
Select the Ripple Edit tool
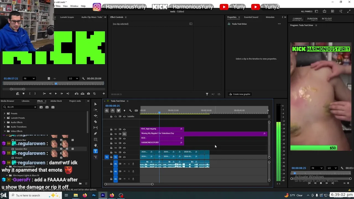95,116
